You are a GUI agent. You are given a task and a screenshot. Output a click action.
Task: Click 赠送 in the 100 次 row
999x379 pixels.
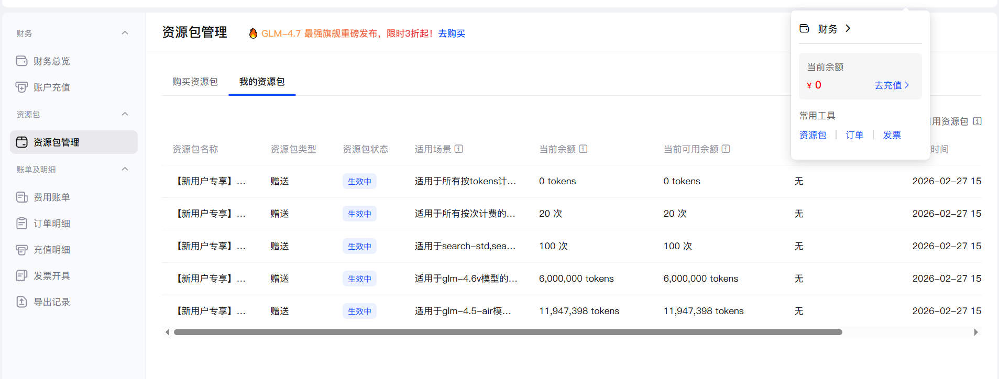pyautogui.click(x=280, y=246)
